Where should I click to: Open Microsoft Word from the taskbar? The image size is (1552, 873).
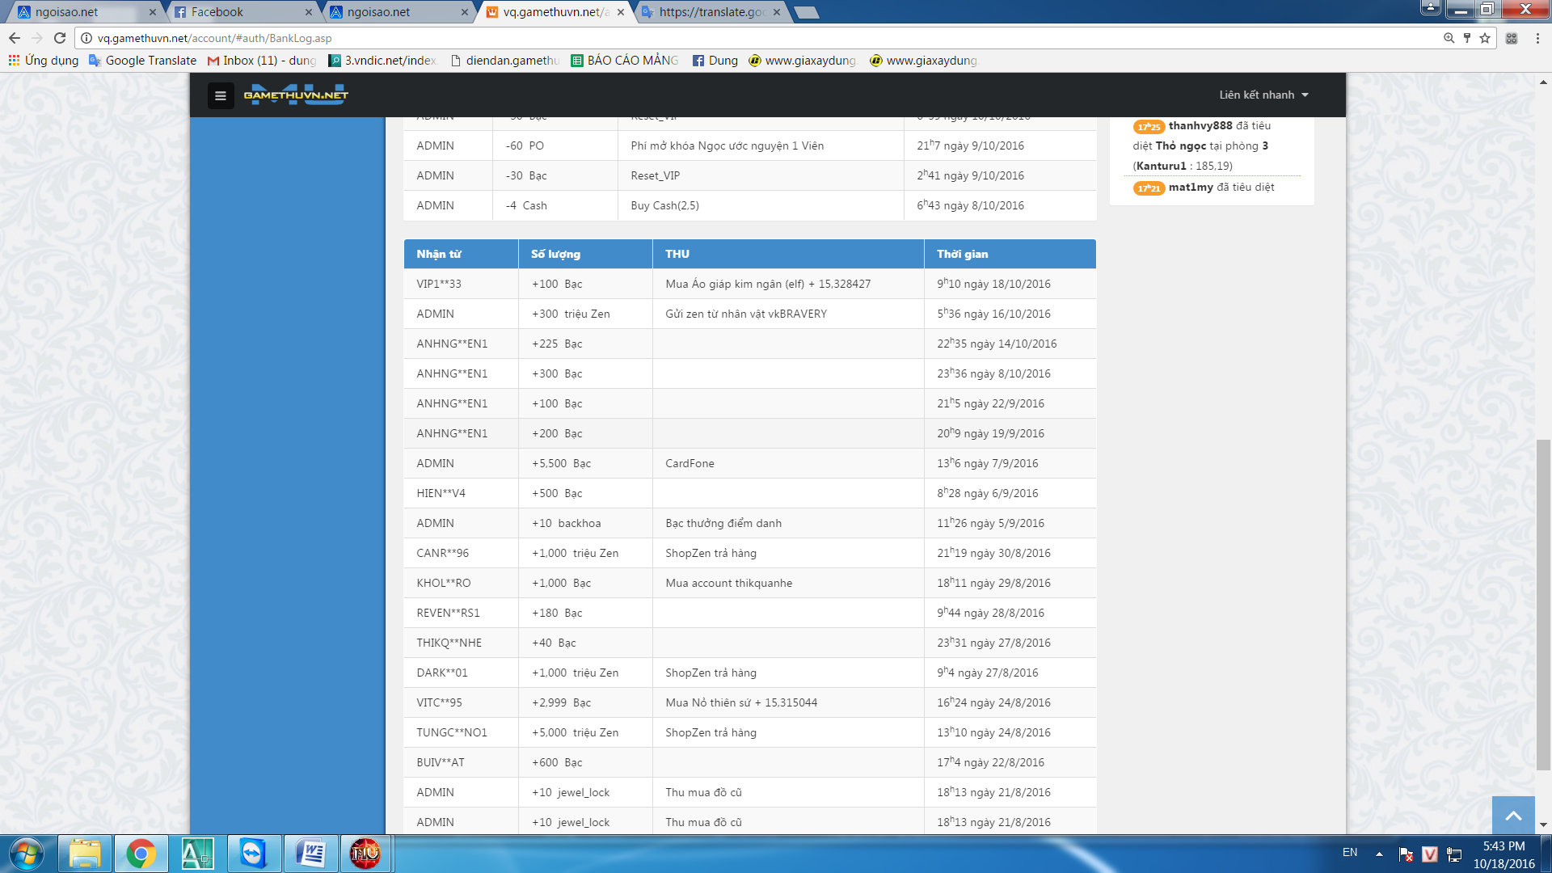pyautogui.click(x=310, y=854)
